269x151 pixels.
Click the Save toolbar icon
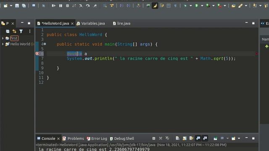(x=17, y=6)
